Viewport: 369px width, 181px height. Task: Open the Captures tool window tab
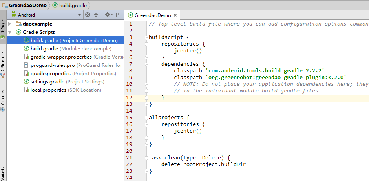pos(3,100)
